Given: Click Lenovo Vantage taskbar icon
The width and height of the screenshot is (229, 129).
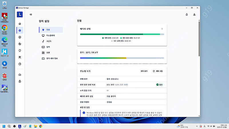Looking at the screenshot, I should (20, 126).
